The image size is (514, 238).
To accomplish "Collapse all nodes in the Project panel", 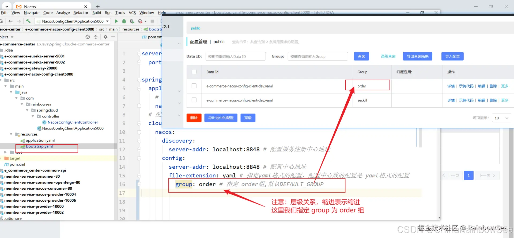I will pos(96,37).
